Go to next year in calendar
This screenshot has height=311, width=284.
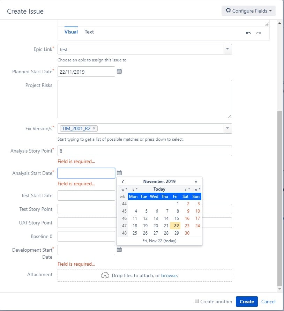(196, 190)
